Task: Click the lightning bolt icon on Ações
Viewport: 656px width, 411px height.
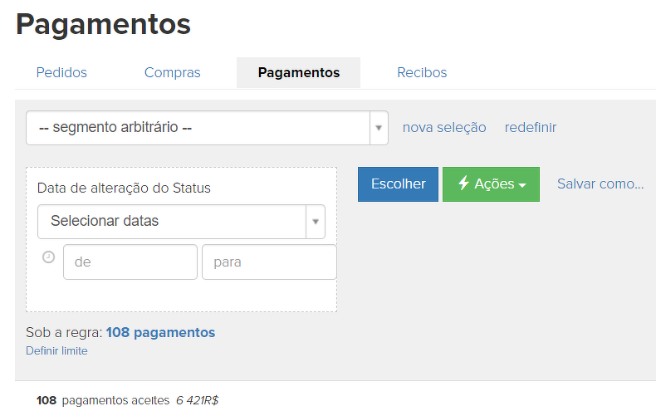Action: 463,183
